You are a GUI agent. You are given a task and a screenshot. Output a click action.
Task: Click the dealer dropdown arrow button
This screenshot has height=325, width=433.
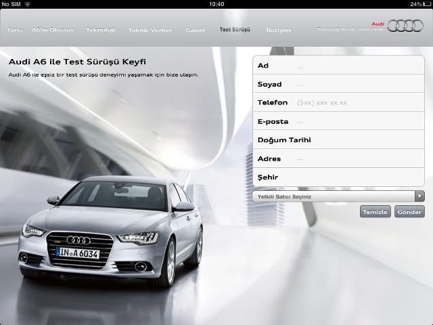419,196
